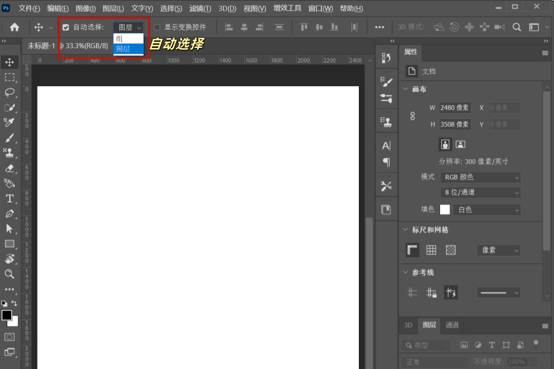Select the Eraser tool
554x369 pixels.
(9, 168)
